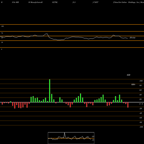The width and height of the screenshot is (144, 144).
Task: Click the '(5,5' parameter text in header
Action: (74, 2)
